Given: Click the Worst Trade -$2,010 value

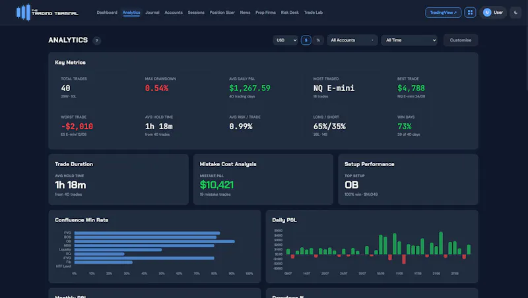Looking at the screenshot, I should tap(77, 127).
